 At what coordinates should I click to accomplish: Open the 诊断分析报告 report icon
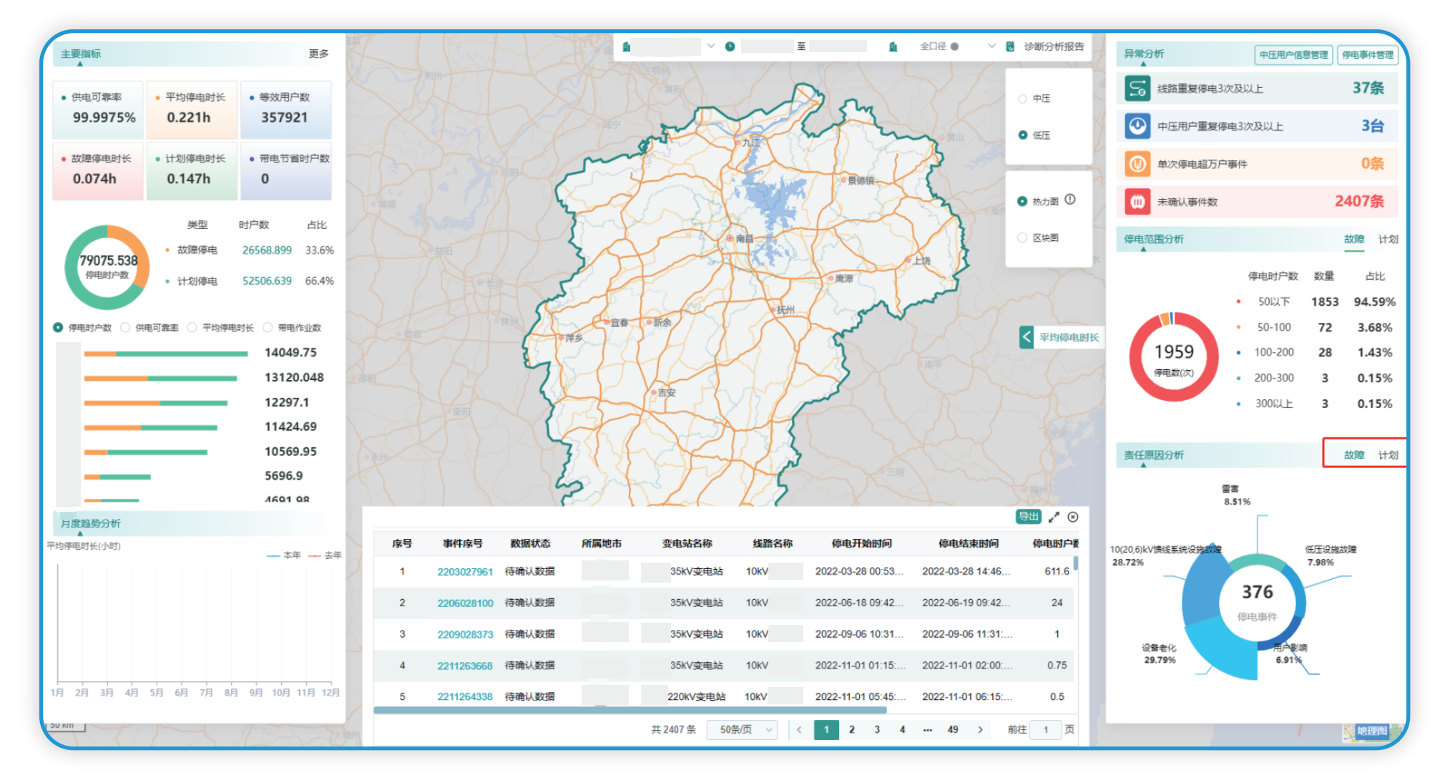[1010, 47]
